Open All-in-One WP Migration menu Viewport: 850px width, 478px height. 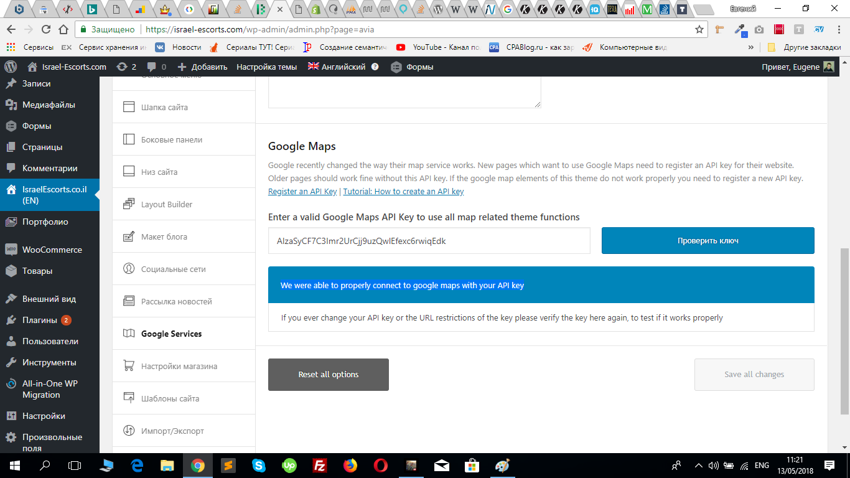point(50,389)
